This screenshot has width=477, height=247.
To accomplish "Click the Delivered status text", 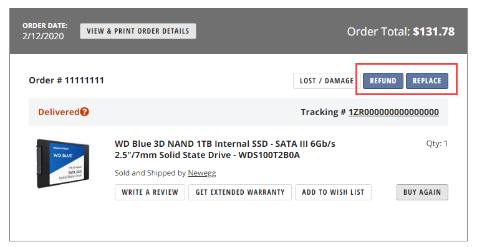I will pyautogui.click(x=59, y=112).
